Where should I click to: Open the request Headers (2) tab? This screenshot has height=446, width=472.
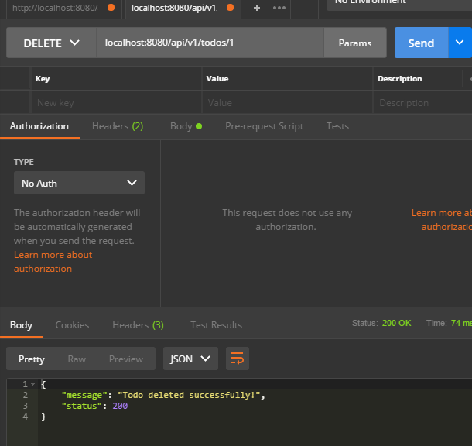[118, 126]
